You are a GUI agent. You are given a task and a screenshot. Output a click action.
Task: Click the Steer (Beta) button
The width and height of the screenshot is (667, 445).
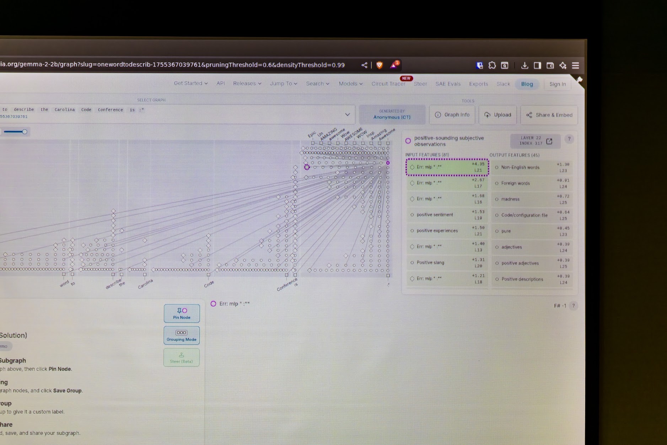point(182,357)
